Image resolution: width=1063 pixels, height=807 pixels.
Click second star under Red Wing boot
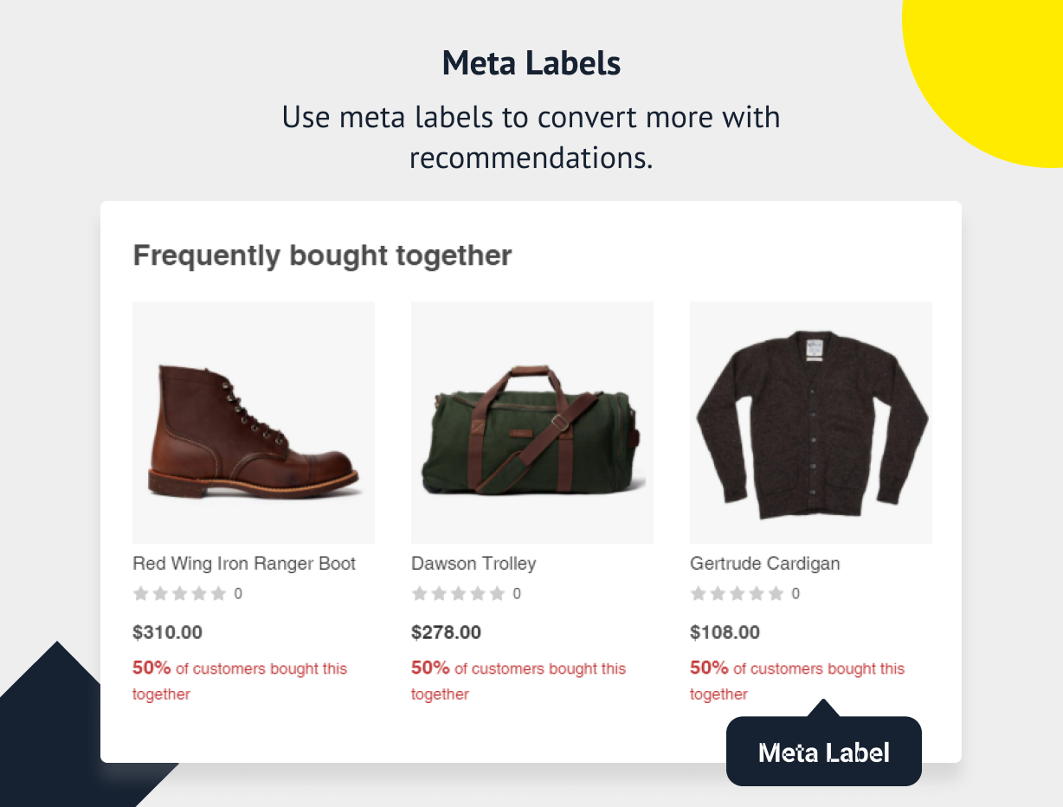[160, 594]
